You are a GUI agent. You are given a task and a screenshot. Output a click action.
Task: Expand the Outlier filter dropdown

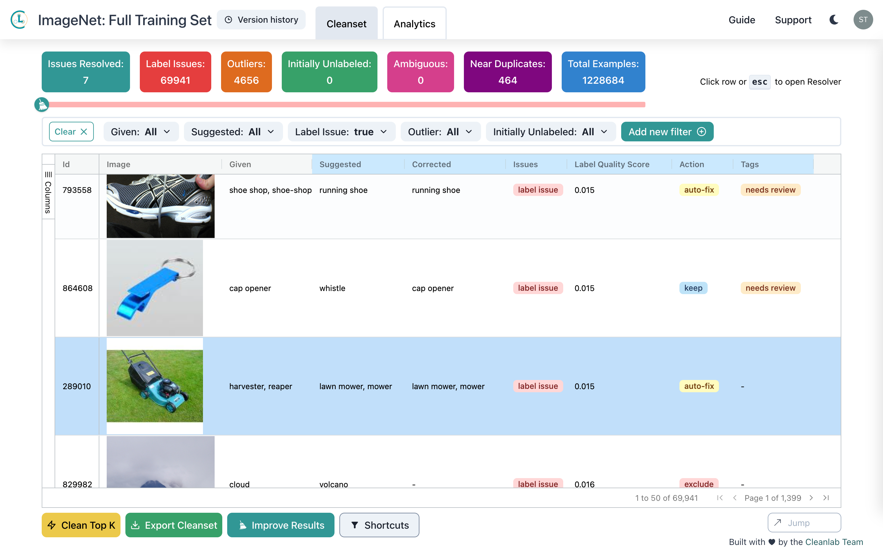click(440, 132)
